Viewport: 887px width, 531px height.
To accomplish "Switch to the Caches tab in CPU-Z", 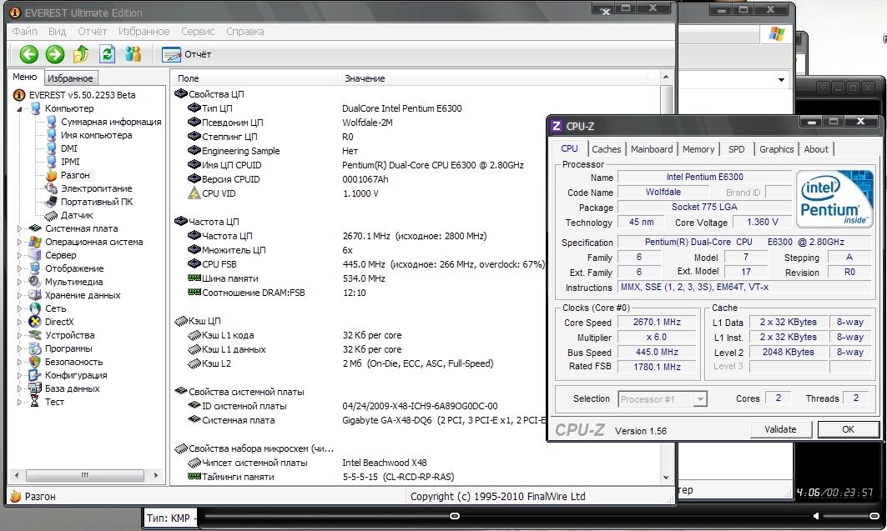I will tap(607, 149).
